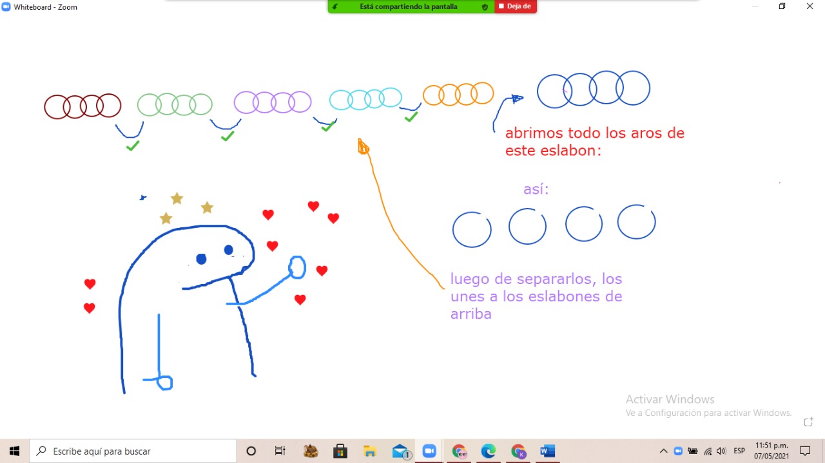Open Microsoft Edge from the taskbar
The width and height of the screenshot is (825, 463).
click(489, 451)
